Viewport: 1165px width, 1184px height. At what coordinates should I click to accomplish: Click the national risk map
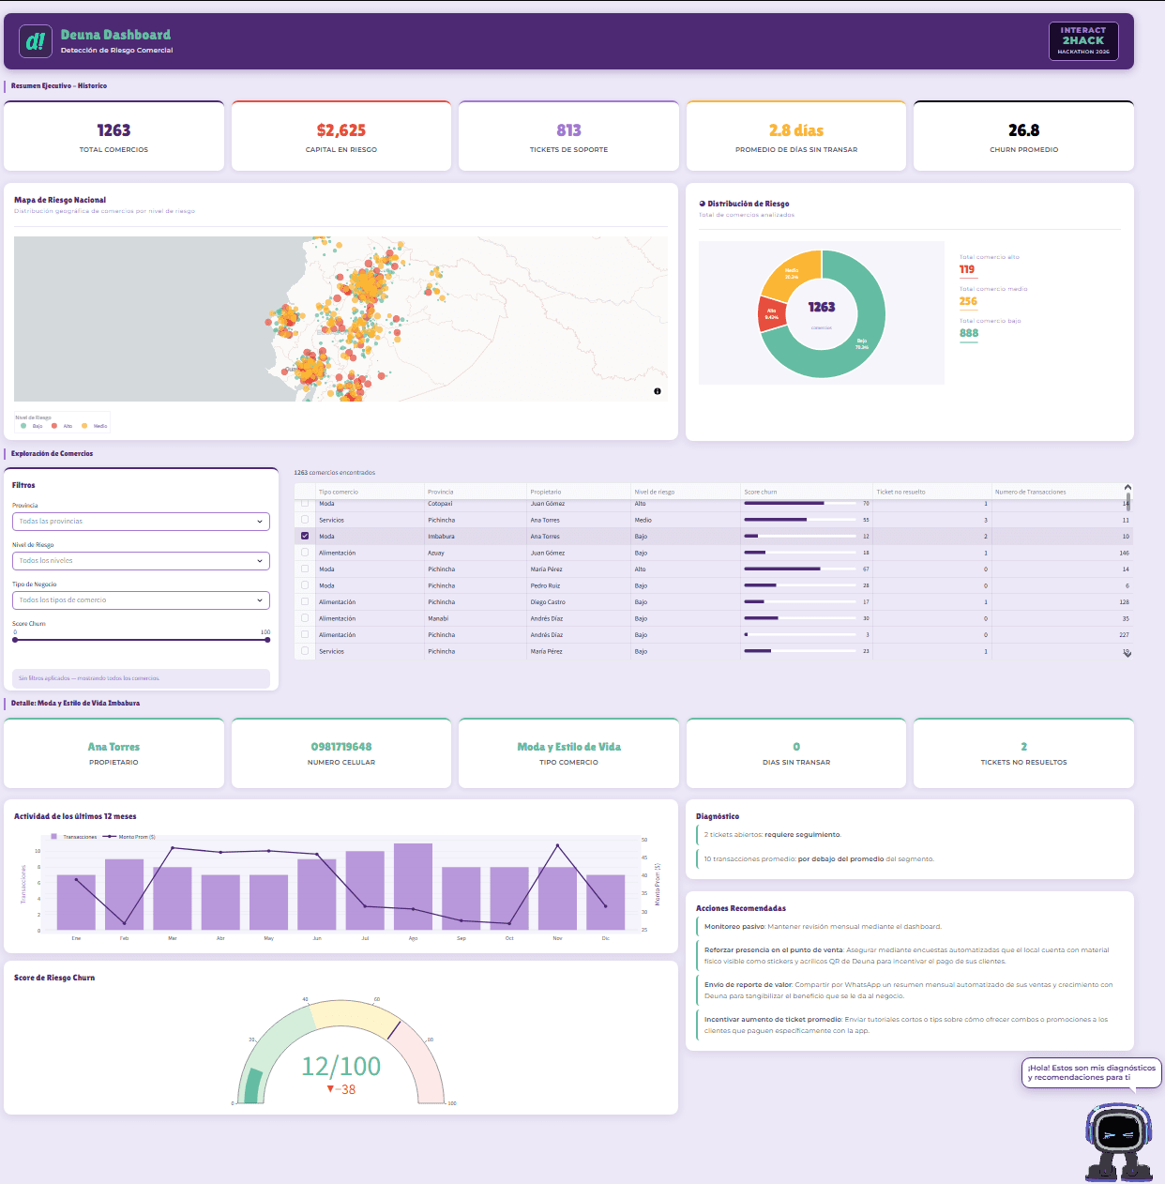coord(340,319)
